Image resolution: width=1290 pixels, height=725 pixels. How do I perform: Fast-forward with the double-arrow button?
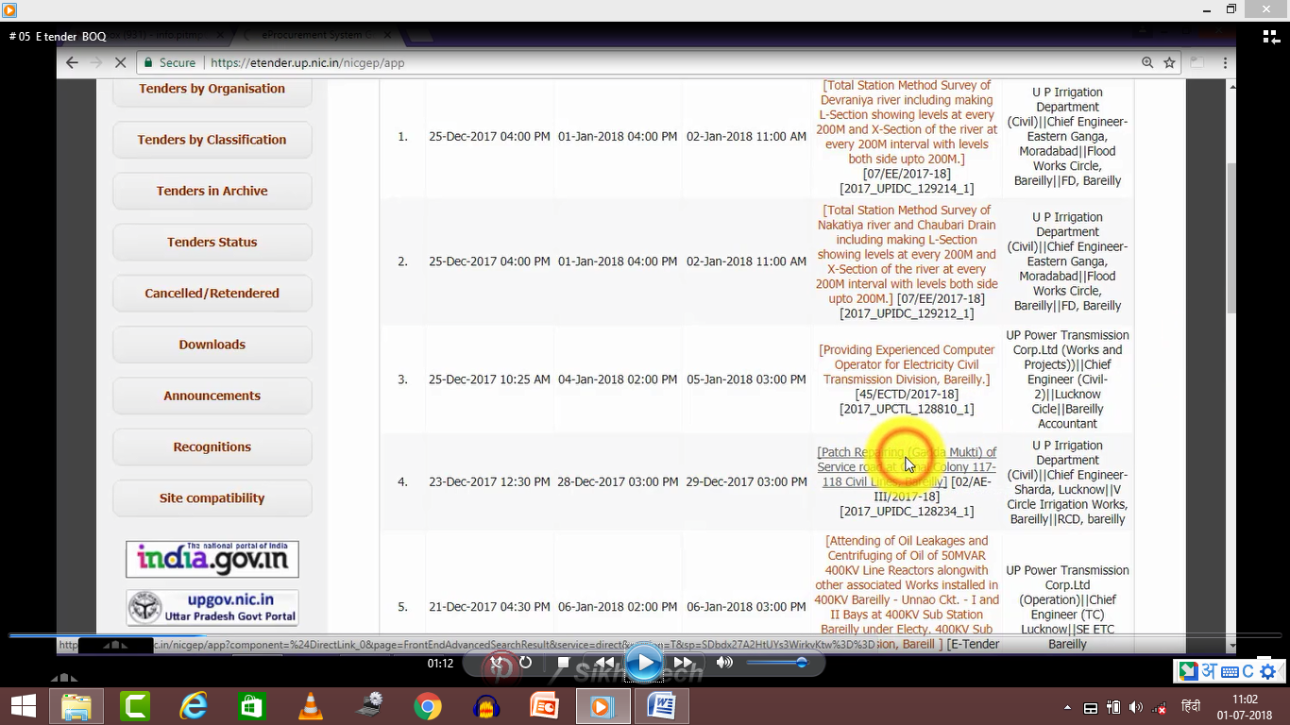684,663
